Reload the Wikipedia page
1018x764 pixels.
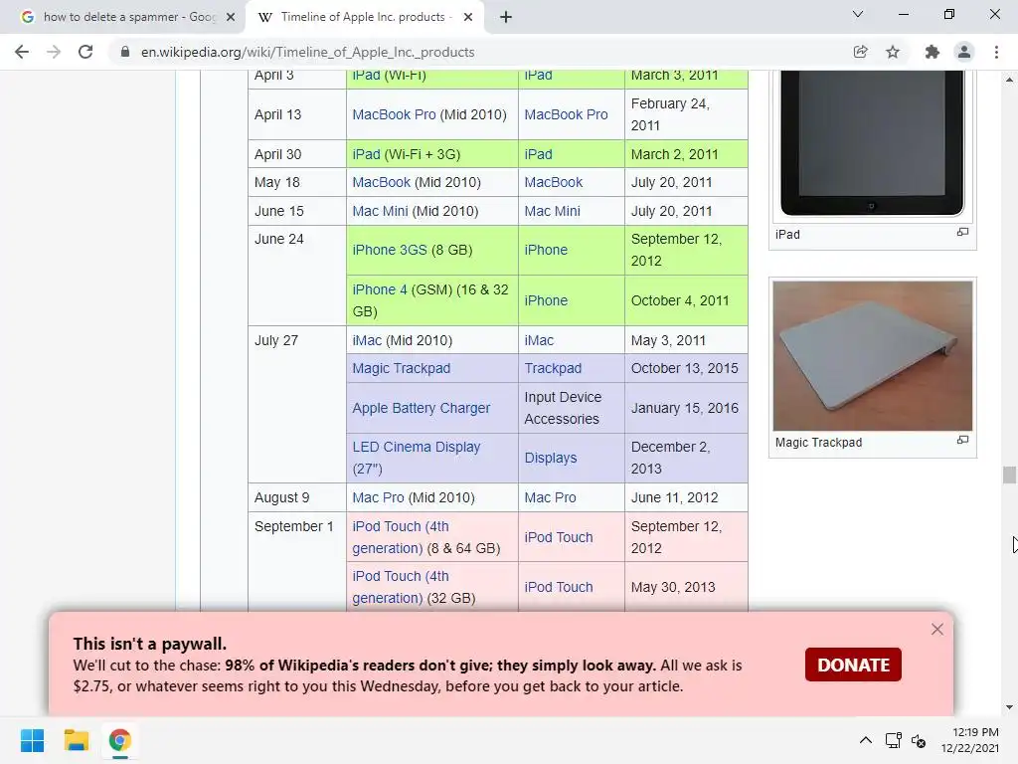tap(85, 52)
